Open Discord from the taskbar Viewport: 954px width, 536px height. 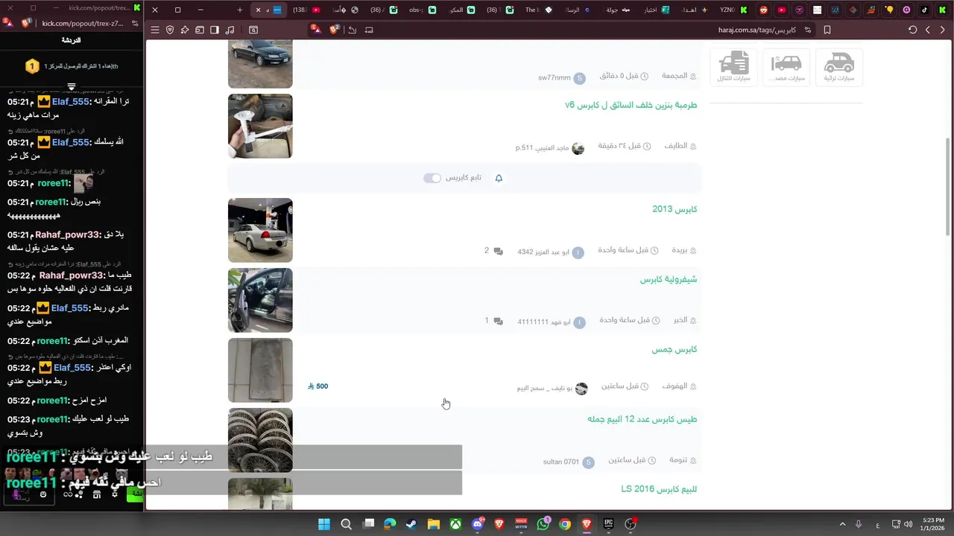coord(477,524)
